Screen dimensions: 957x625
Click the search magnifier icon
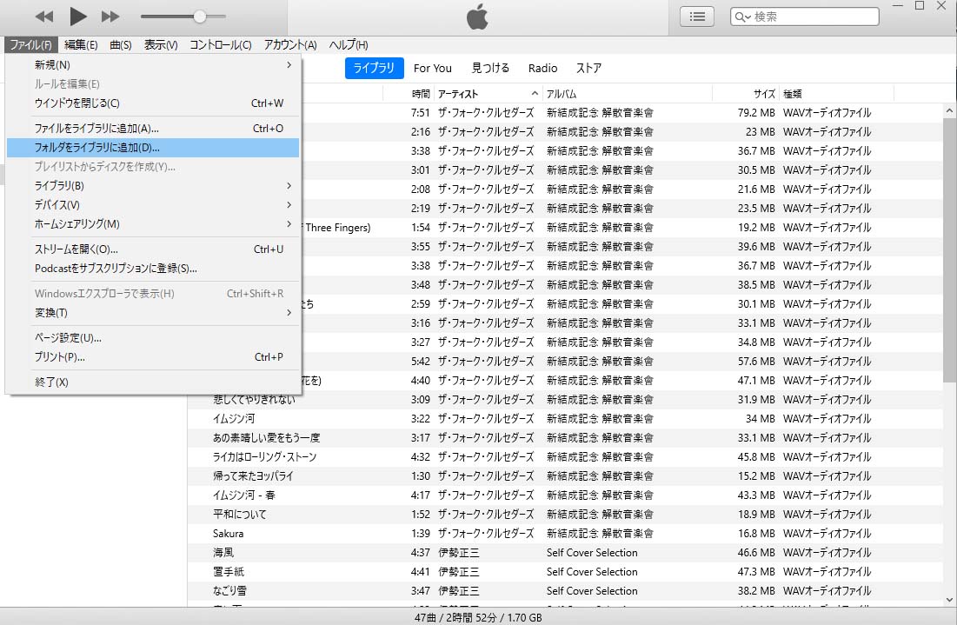pos(741,17)
